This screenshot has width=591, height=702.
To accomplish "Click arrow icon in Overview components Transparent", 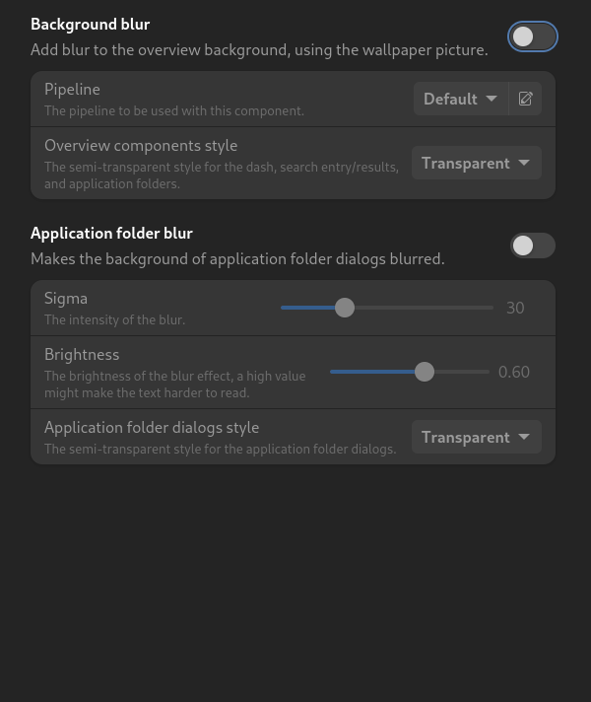I will tap(524, 163).
